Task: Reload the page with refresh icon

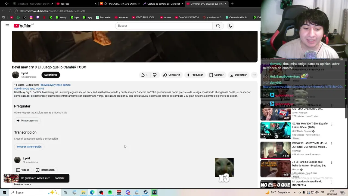Action: tap(10, 11)
